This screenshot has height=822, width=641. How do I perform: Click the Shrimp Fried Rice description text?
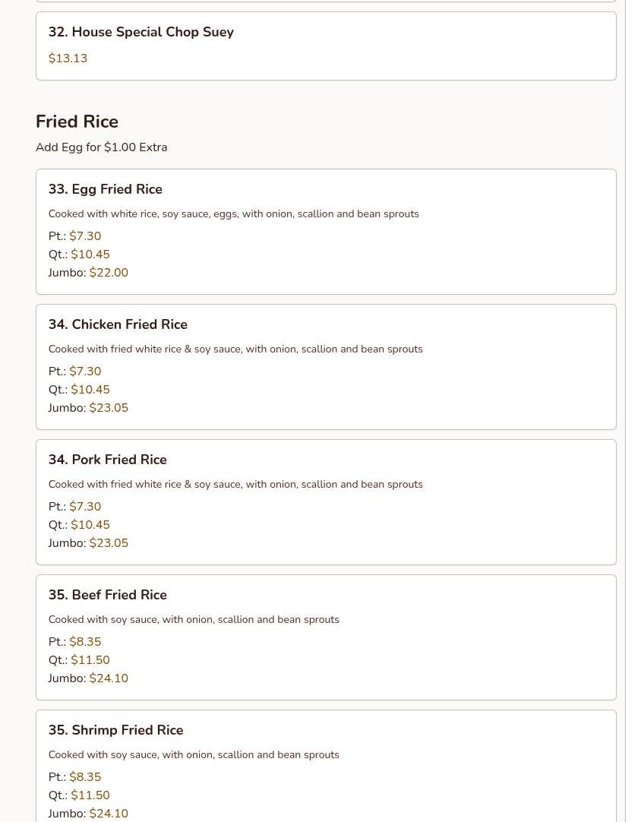(194, 755)
